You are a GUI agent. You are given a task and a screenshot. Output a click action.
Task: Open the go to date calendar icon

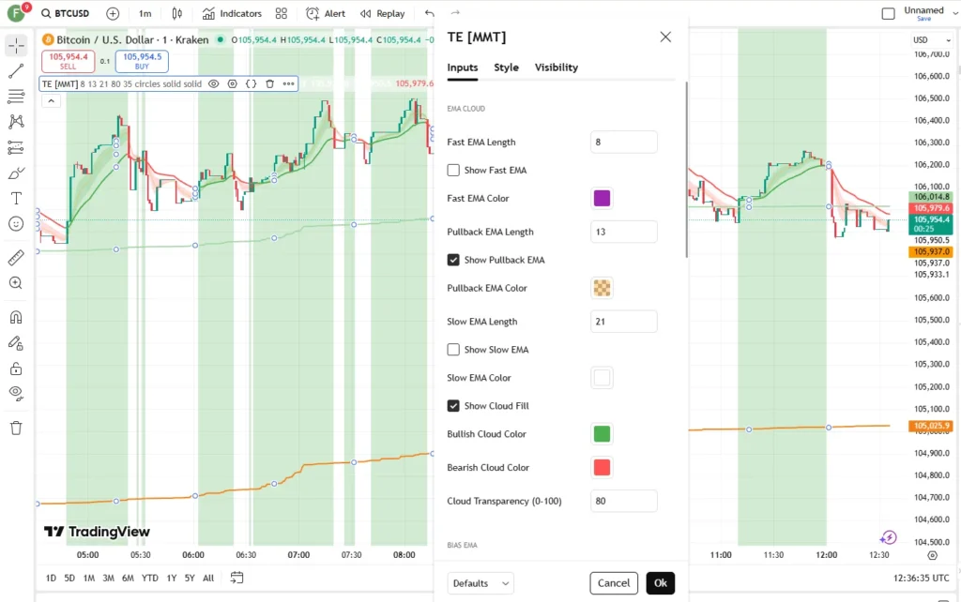[x=236, y=578]
